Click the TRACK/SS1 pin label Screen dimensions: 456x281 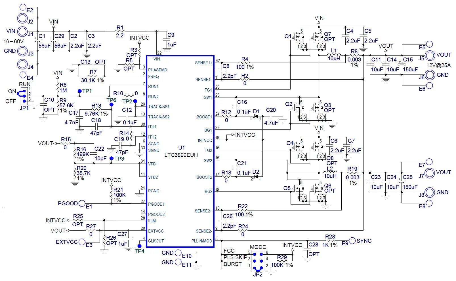point(159,107)
